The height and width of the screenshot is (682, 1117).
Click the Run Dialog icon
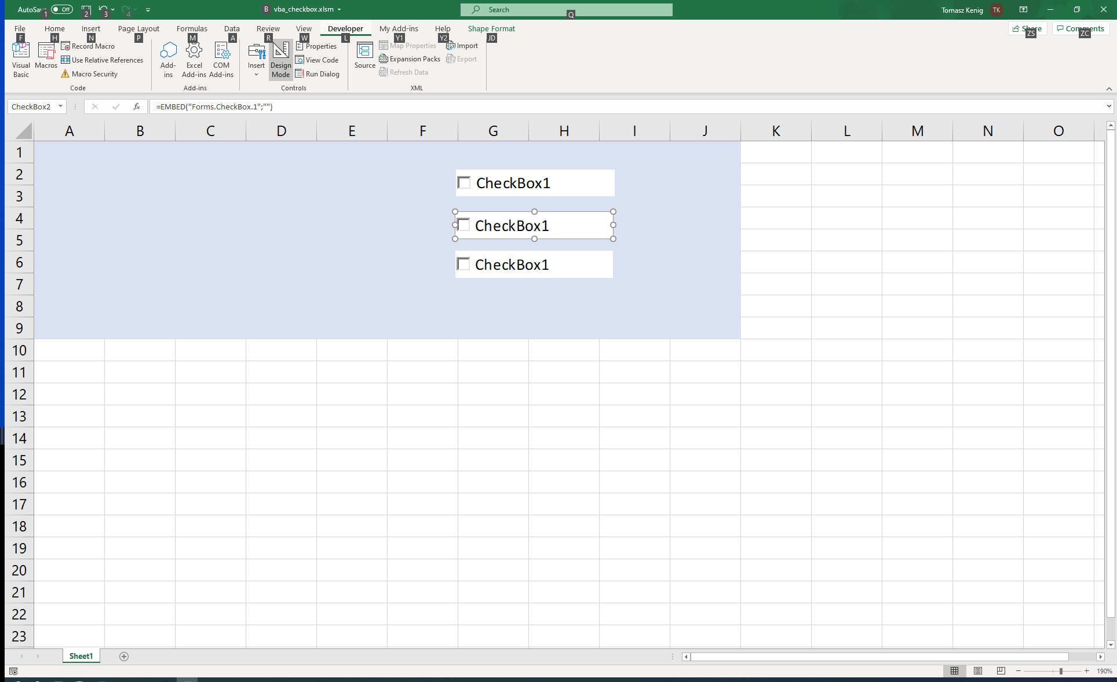[300, 74]
